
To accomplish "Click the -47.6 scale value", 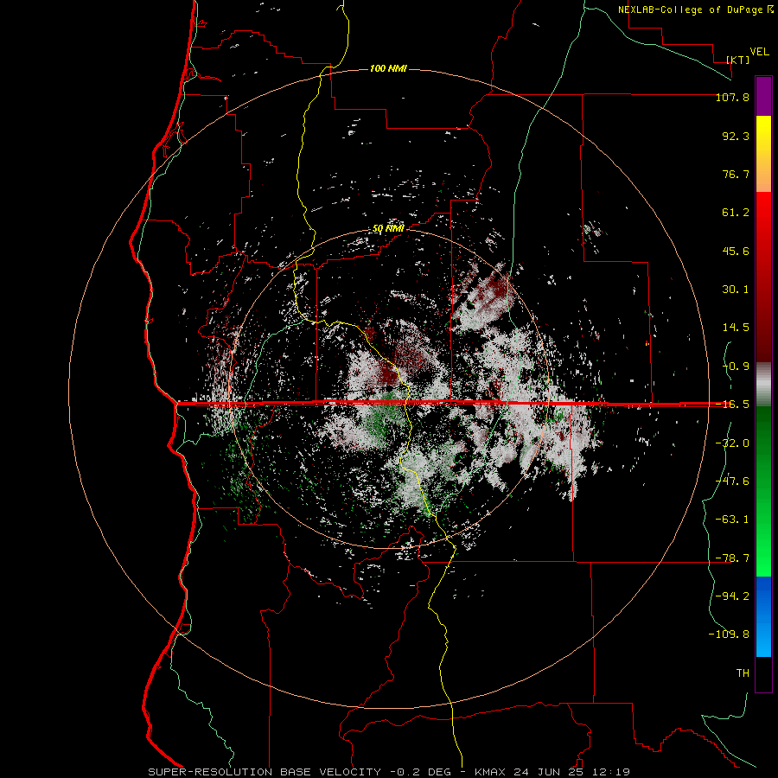I will [732, 481].
